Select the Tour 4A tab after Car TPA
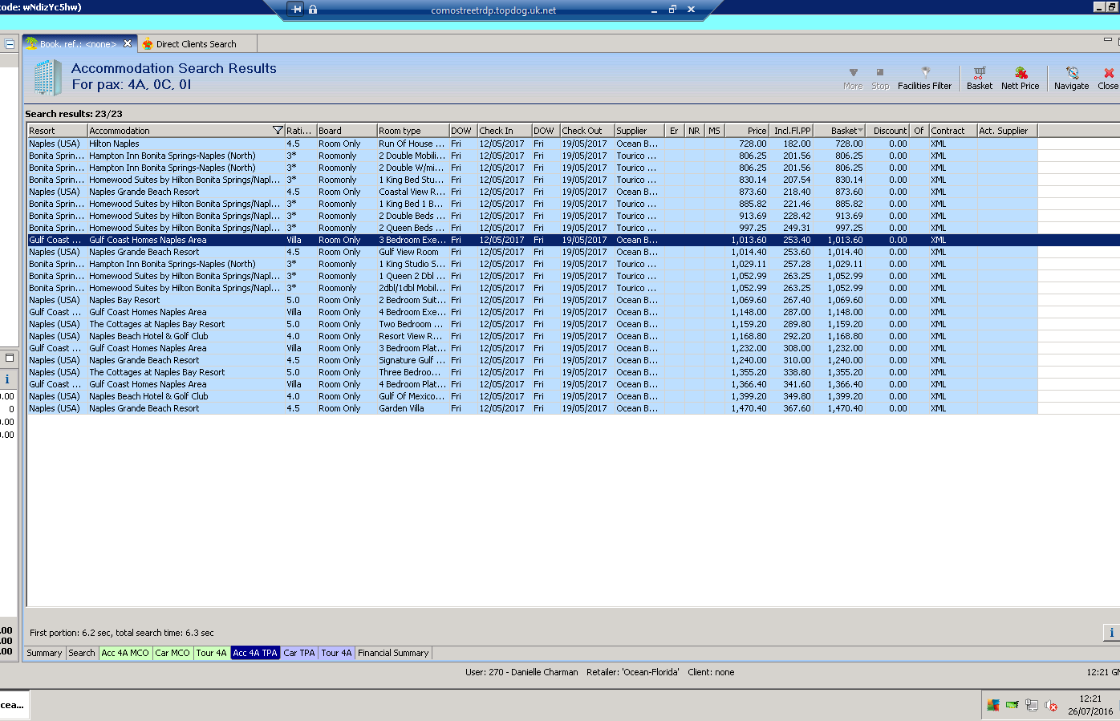This screenshot has height=721, width=1120. (337, 653)
